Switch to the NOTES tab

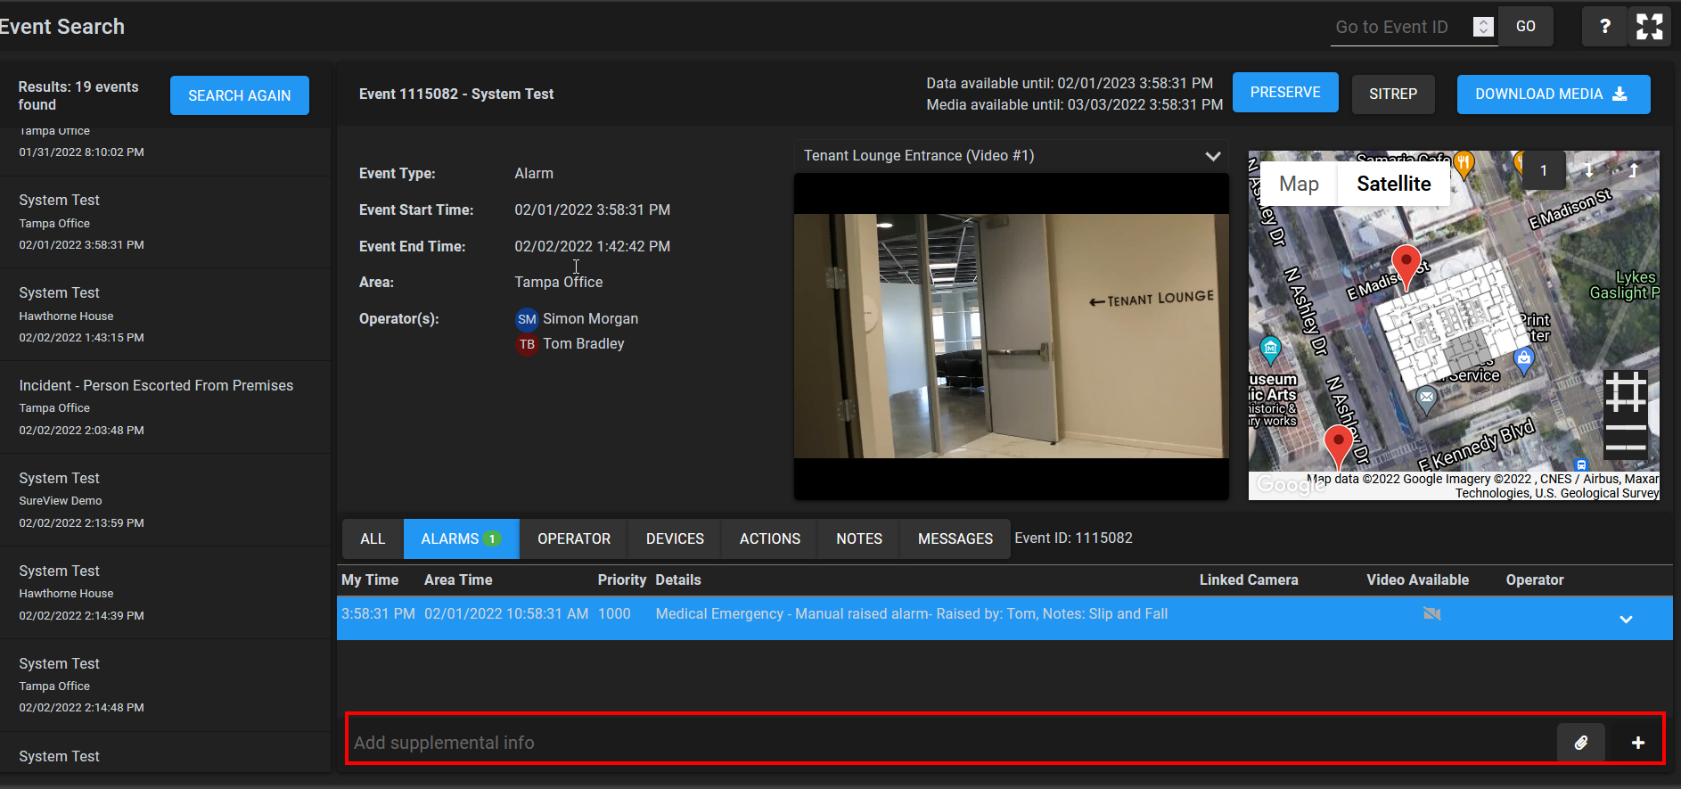(x=859, y=538)
